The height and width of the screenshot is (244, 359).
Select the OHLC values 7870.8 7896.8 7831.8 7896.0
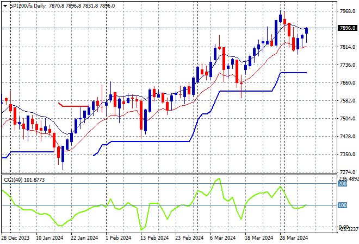[82, 6]
